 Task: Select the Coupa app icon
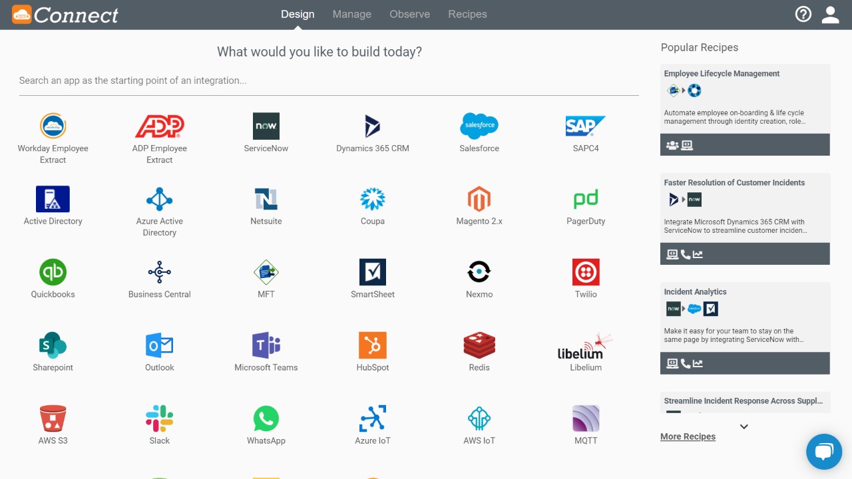pyautogui.click(x=372, y=199)
